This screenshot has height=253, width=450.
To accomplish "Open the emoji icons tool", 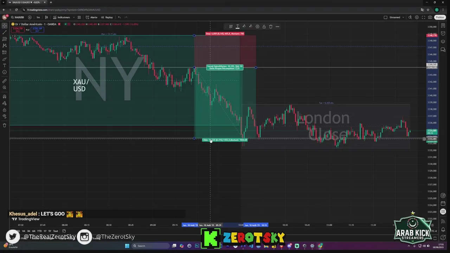I will coord(5,72).
